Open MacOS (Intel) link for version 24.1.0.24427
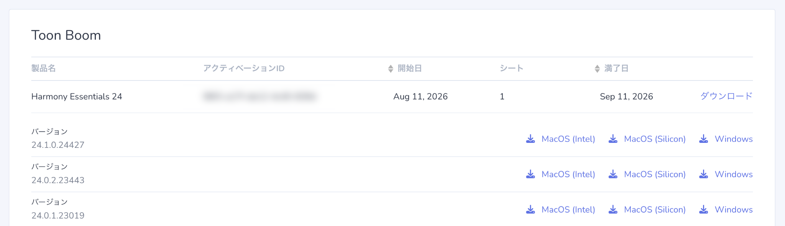 [x=568, y=139]
